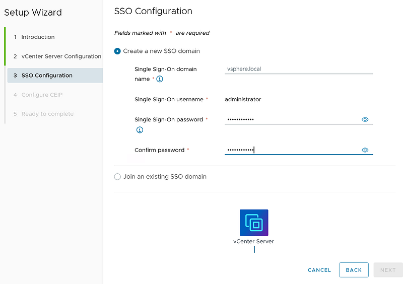The height and width of the screenshot is (284, 403).
Task: Reveal the Confirm password via eye icon
Action: point(365,150)
